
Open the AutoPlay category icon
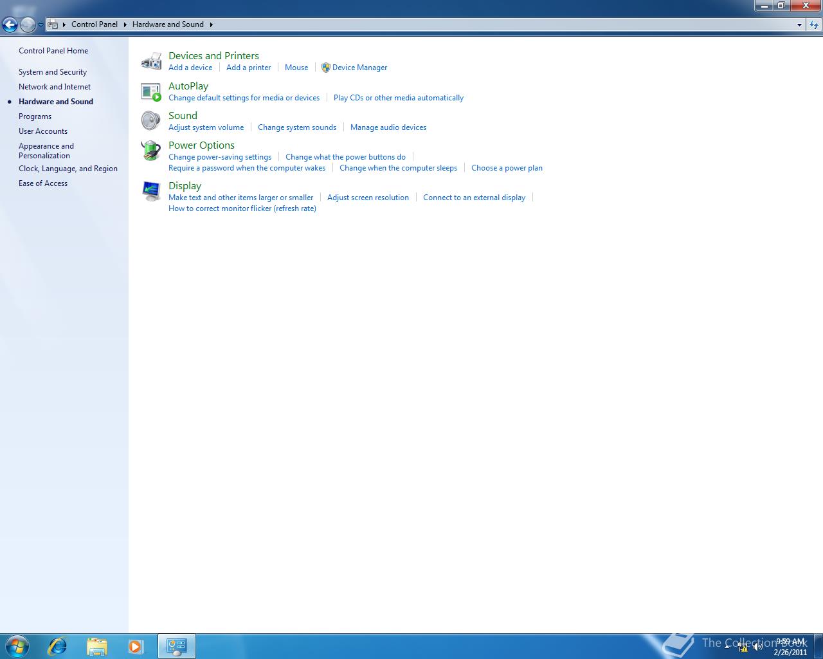[151, 91]
